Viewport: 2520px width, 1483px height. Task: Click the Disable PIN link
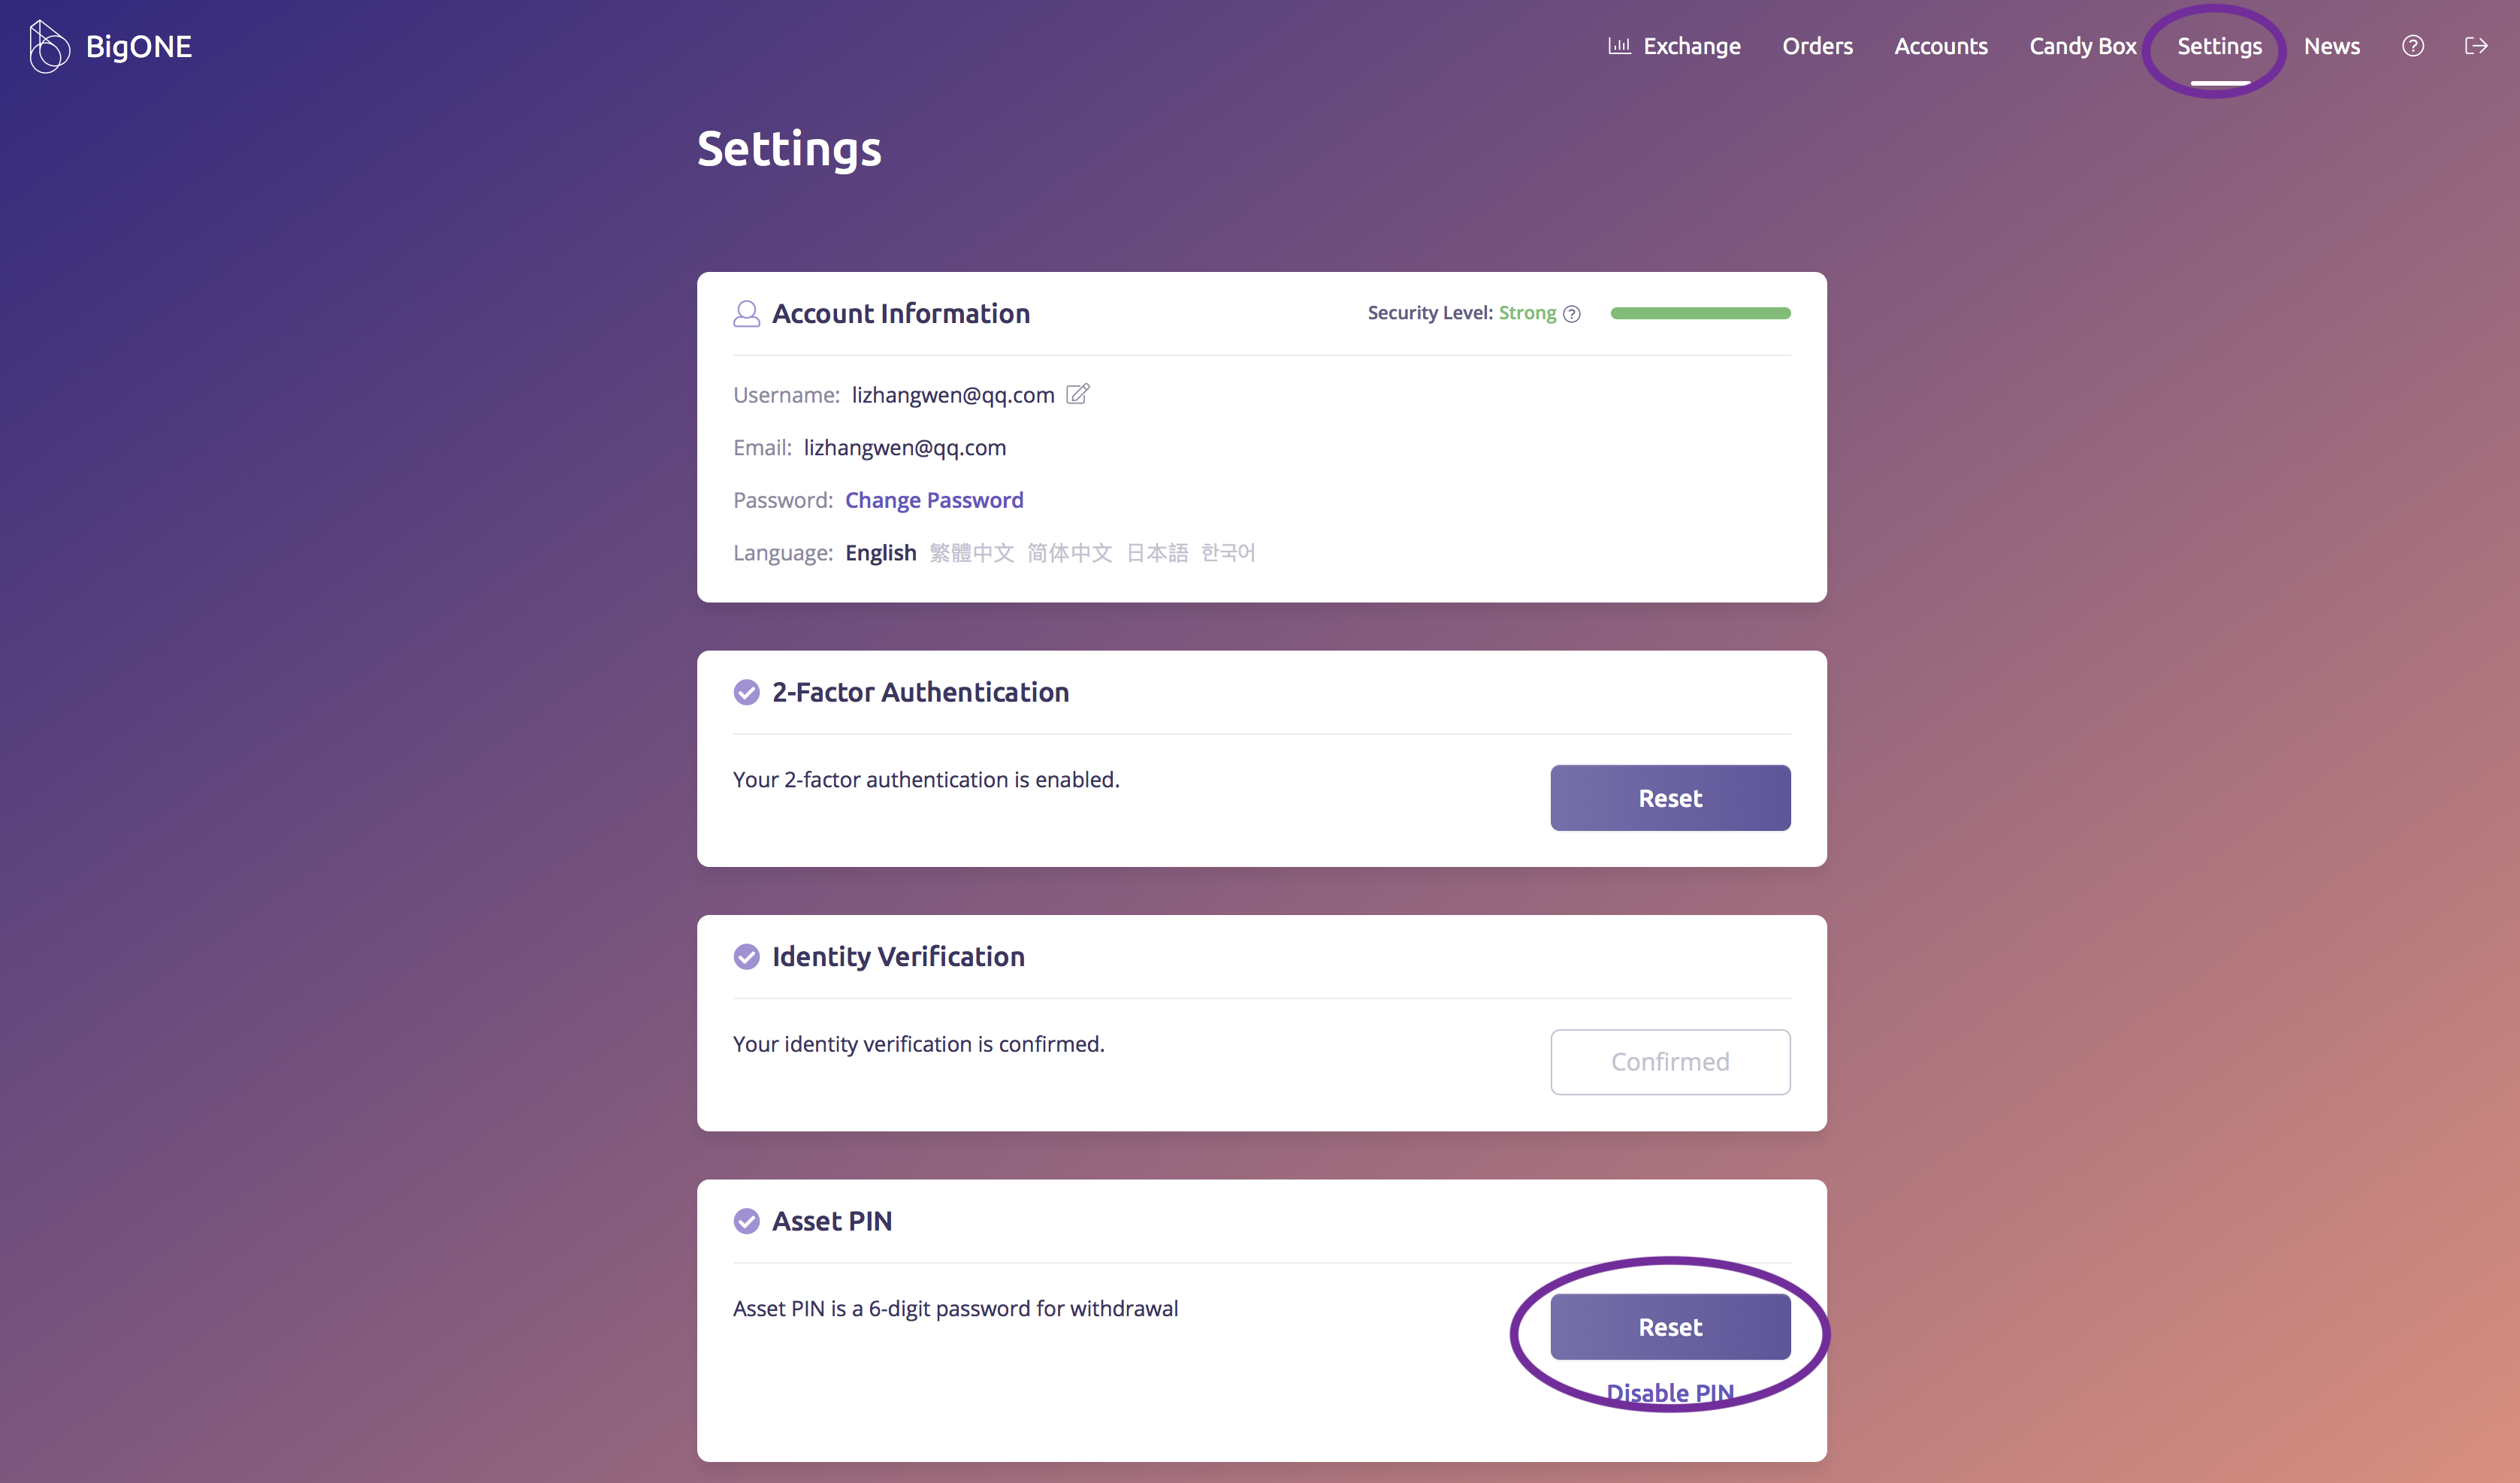pos(1670,1392)
